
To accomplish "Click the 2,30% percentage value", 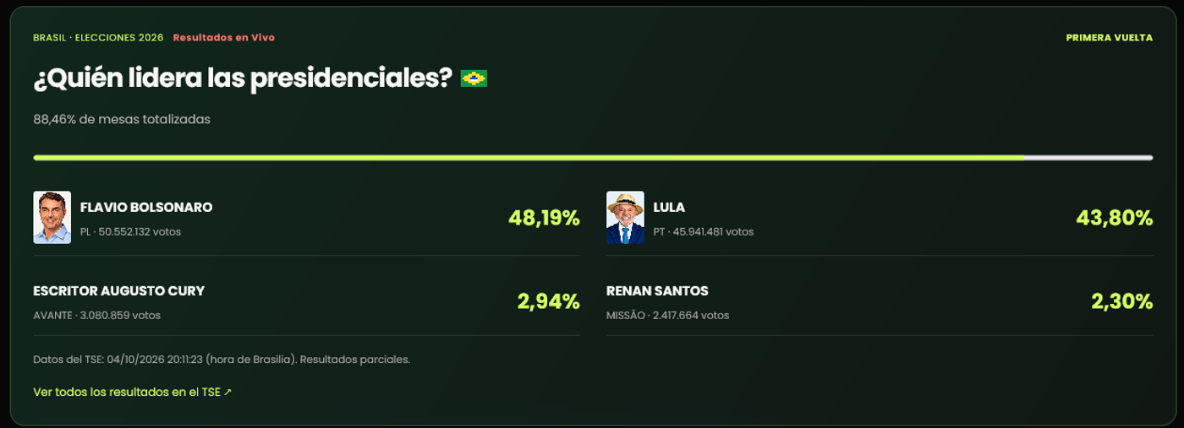I will pos(1122,301).
